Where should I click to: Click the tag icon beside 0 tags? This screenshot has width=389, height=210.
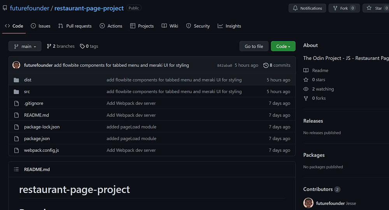tap(82, 46)
